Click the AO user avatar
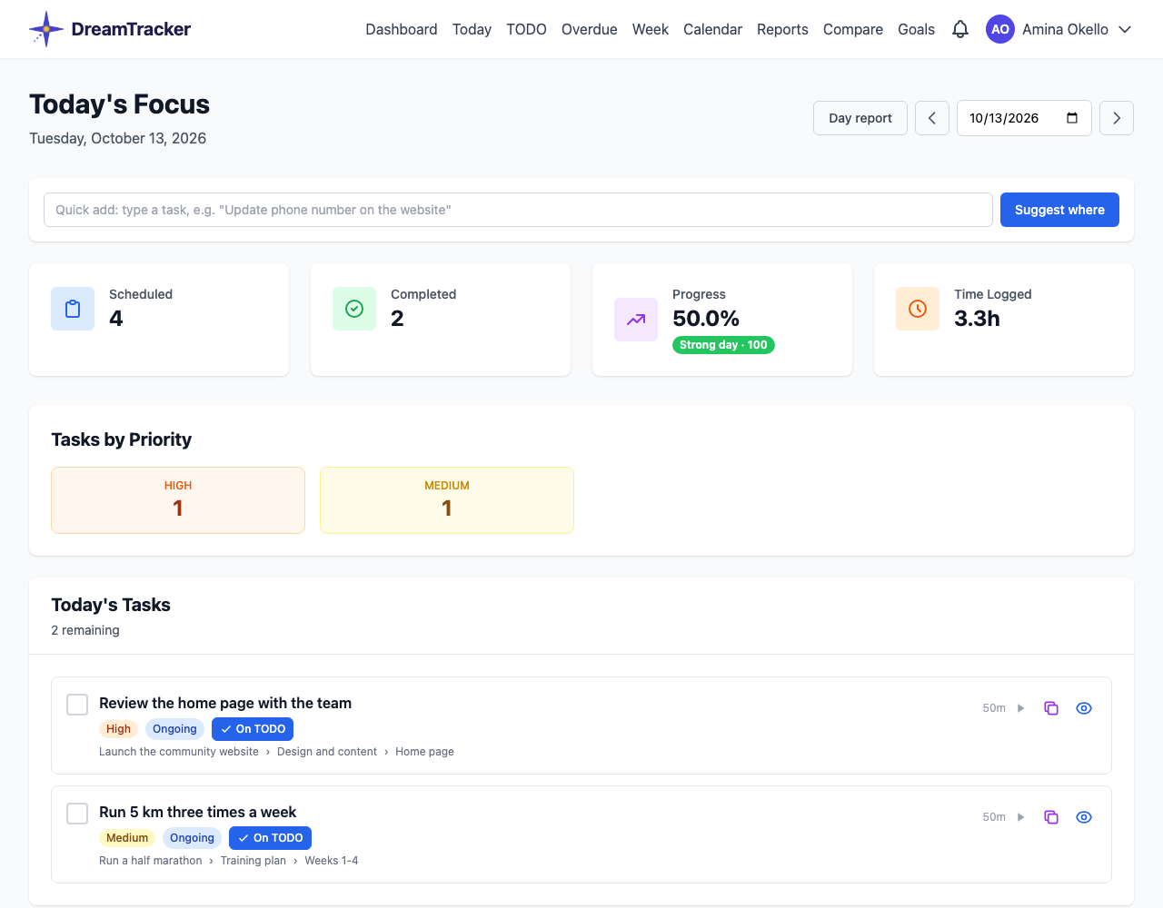Screen dimensions: 1163x908 coord(1000,29)
